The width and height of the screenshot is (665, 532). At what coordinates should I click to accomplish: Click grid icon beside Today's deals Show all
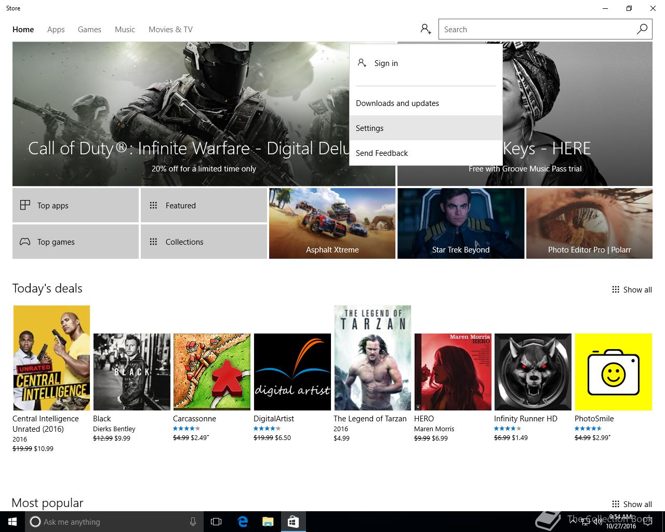click(616, 289)
